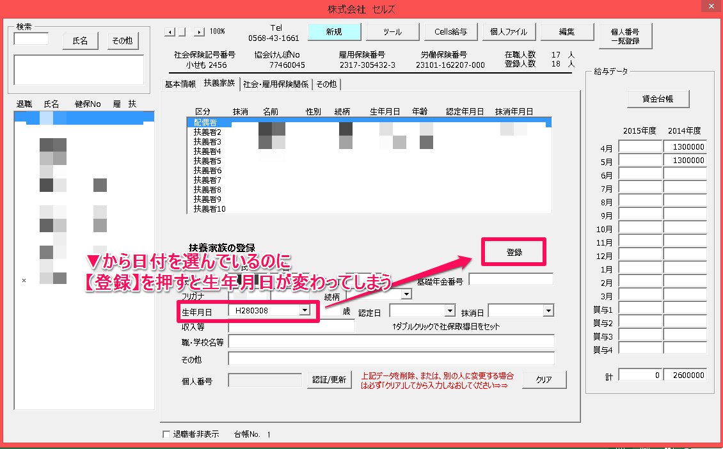Select the 扶養者9 row

369,199
